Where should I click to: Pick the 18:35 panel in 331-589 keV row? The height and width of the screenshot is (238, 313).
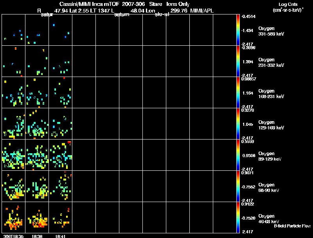[x=14, y=30]
